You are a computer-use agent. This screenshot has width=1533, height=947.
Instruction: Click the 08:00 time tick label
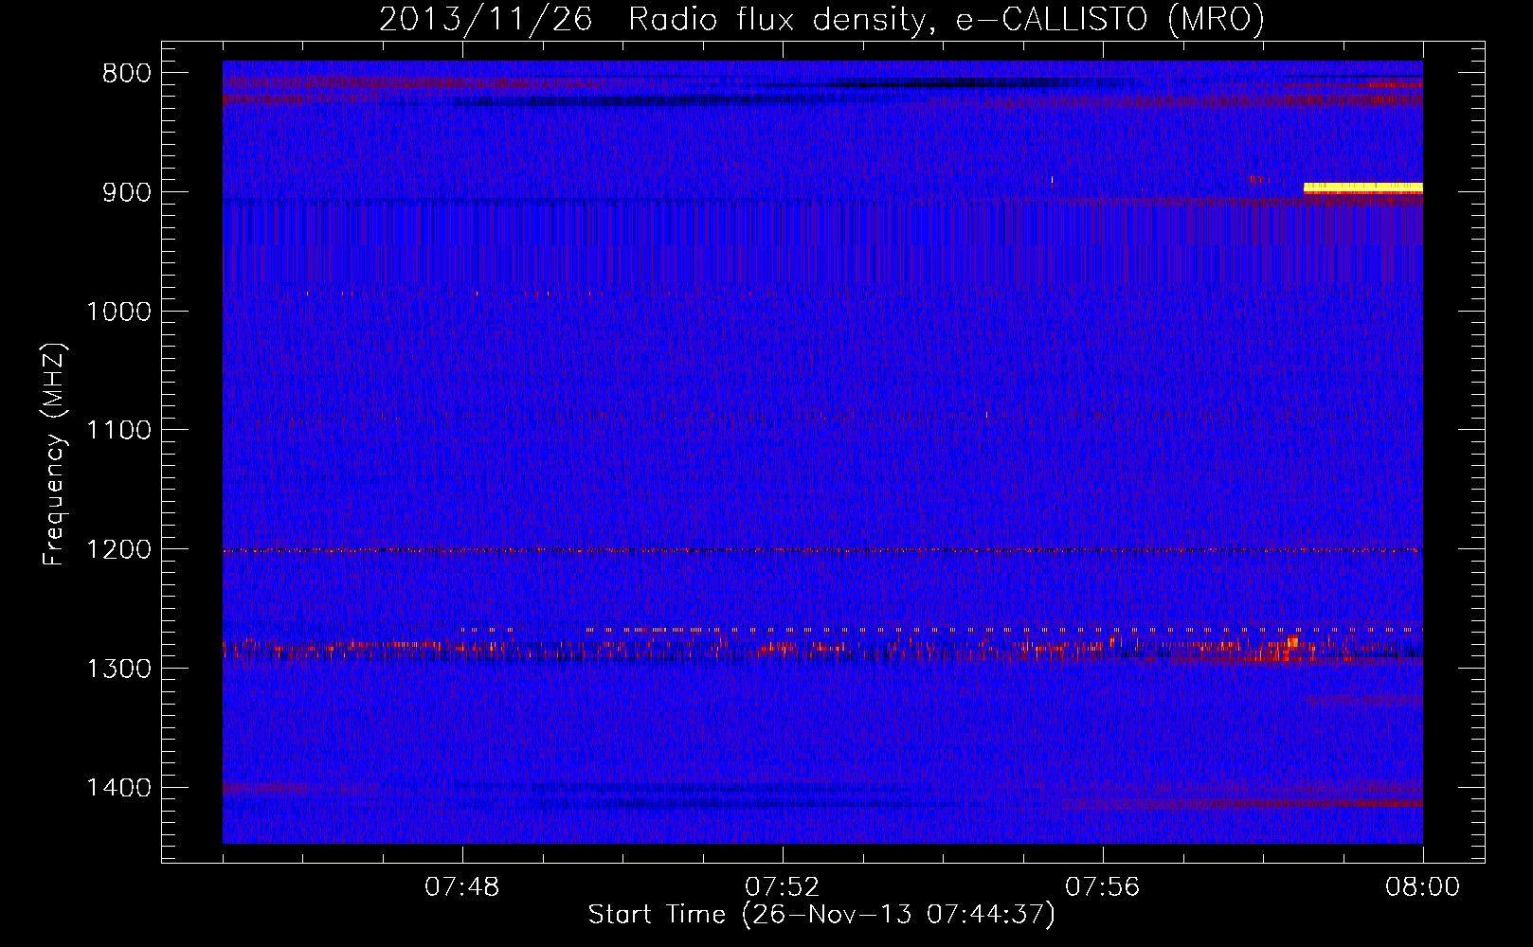1423,887
